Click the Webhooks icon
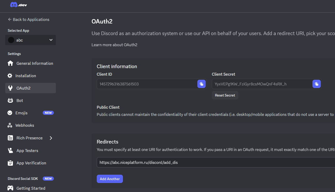Image resolution: width=335 pixels, height=192 pixels. pyautogui.click(x=10, y=125)
